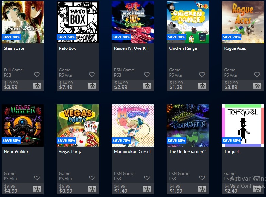266x197 pixels.
Task: Open the Raiden IV OverKill cover image
Action: [133, 22]
